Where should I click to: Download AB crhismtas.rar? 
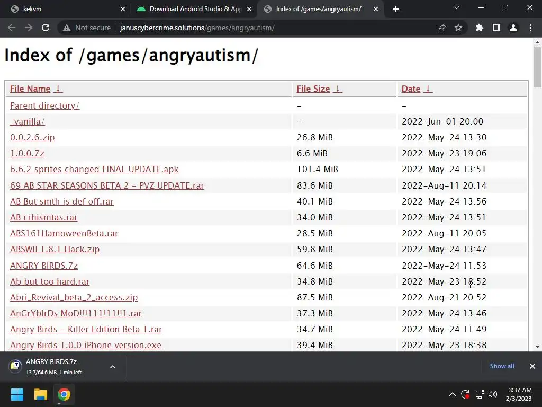click(43, 217)
